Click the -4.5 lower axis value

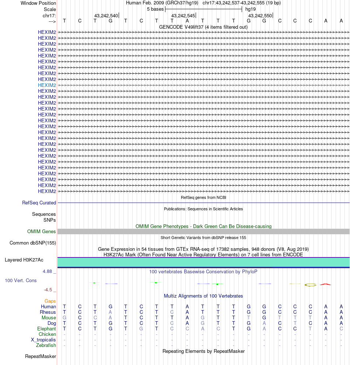tap(48, 290)
